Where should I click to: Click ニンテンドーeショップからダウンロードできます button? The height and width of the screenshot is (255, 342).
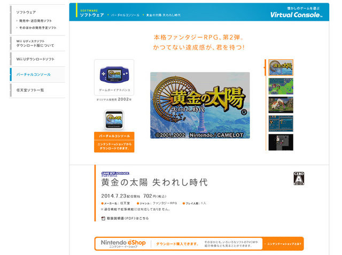pyautogui.click(x=114, y=146)
